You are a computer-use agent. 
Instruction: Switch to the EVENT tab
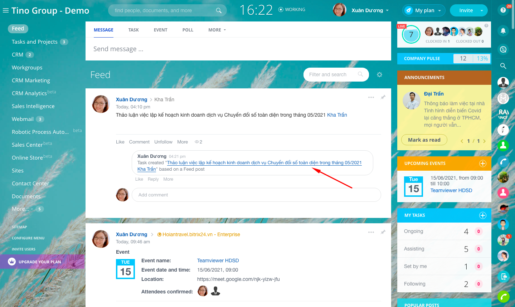pyautogui.click(x=160, y=30)
